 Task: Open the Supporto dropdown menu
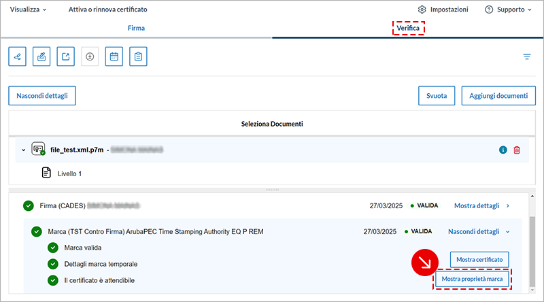[x=509, y=10]
